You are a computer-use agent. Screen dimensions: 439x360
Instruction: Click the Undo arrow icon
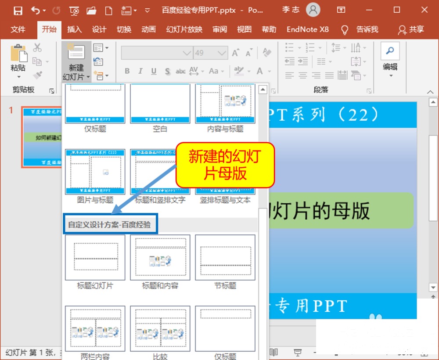(35, 11)
